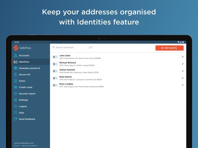Click the Security report shield icon
This screenshot has height=148, width=198.
[15, 94]
